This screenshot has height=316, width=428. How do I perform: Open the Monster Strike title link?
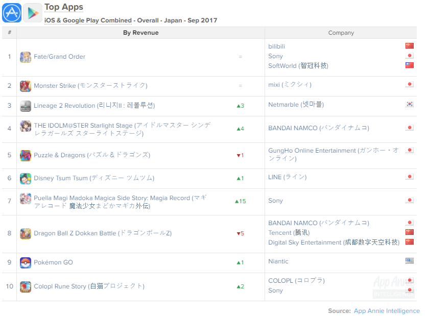click(90, 86)
